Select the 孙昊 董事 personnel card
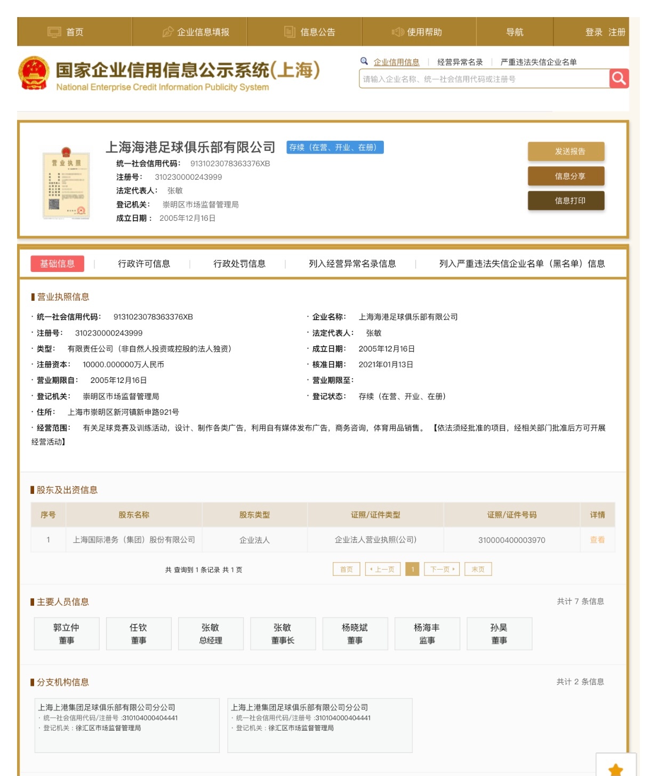 [500, 634]
